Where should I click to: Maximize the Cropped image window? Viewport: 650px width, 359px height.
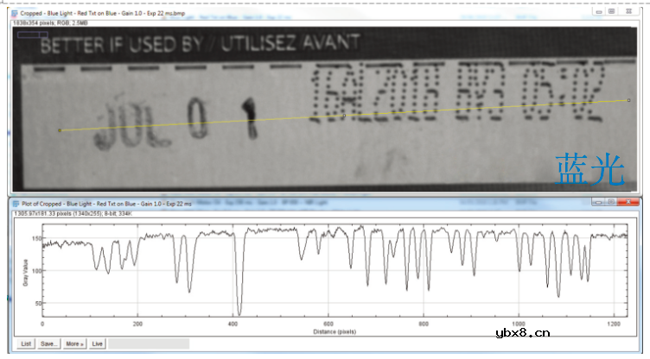pos(611,11)
